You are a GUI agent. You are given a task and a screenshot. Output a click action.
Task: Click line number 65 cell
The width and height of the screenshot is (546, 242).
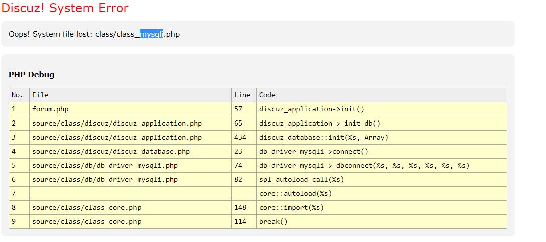click(244, 124)
